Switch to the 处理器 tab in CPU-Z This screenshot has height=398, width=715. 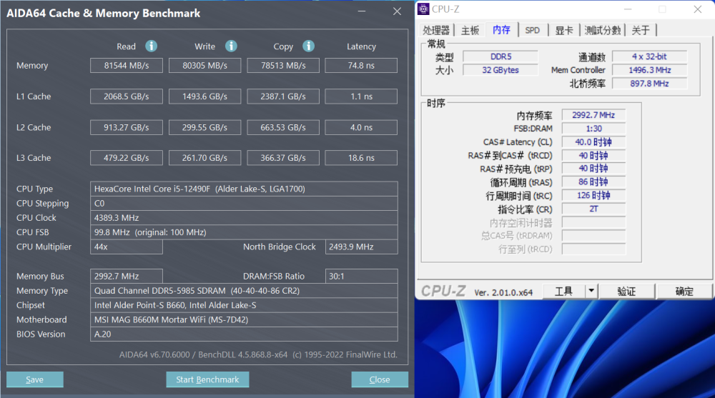[436, 30]
